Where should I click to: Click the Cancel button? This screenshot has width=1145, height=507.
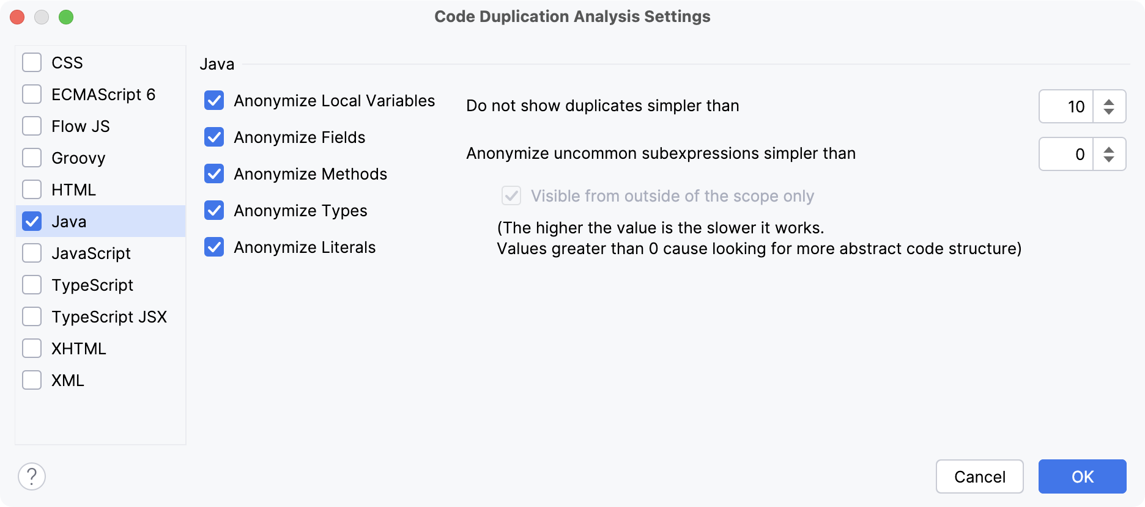click(979, 476)
